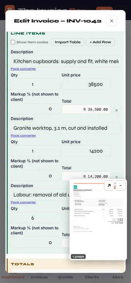Edit Qty field showing 6
131x283 pixels.
35,218
